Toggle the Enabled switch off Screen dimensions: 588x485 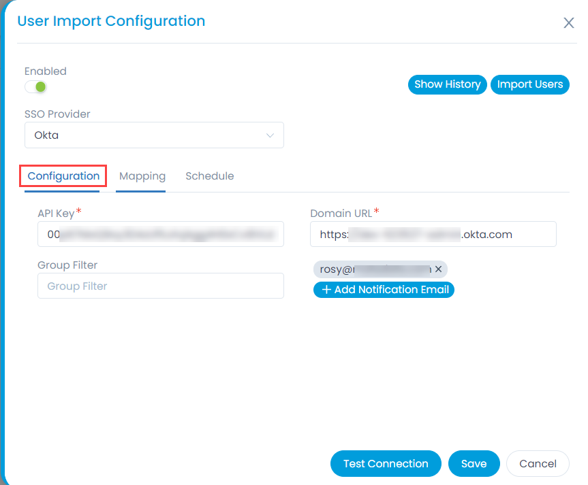(35, 87)
